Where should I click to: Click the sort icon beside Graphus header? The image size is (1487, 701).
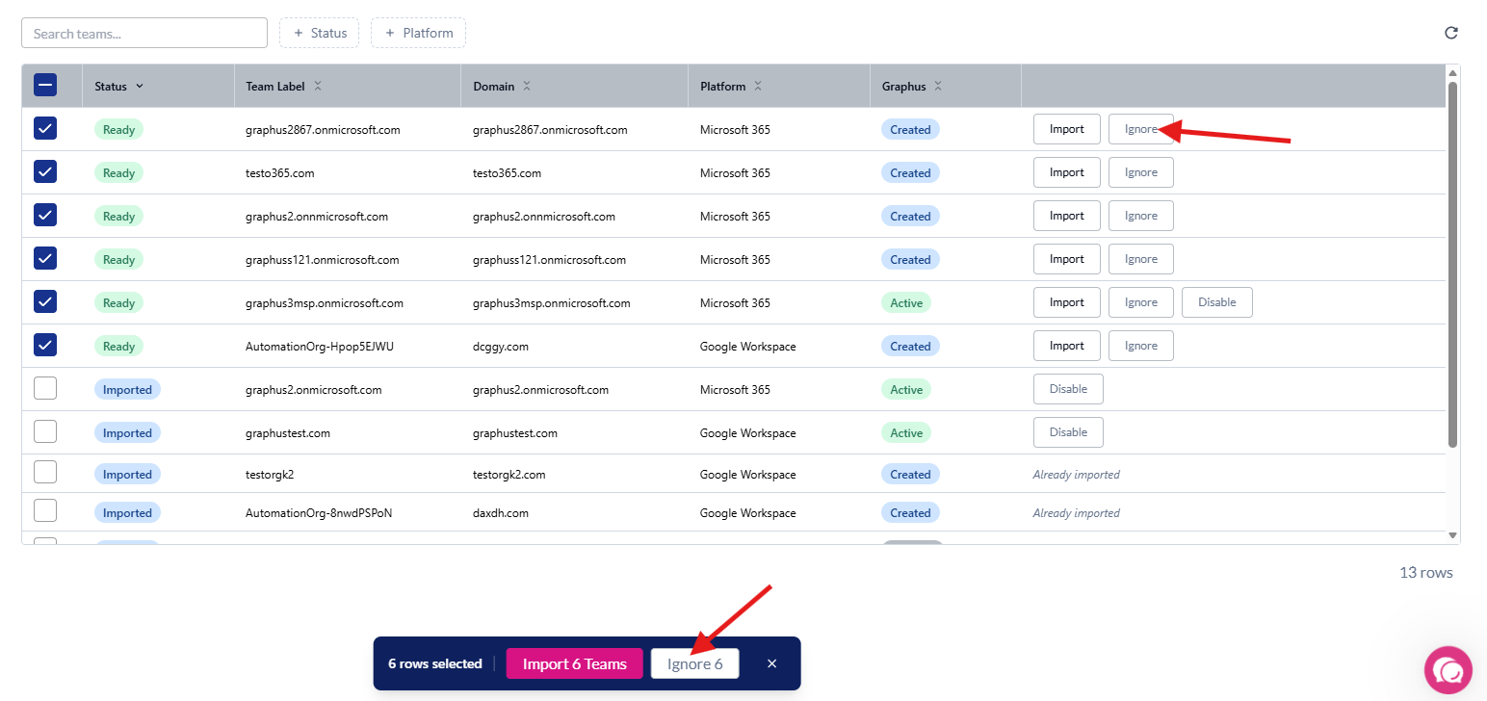click(938, 86)
